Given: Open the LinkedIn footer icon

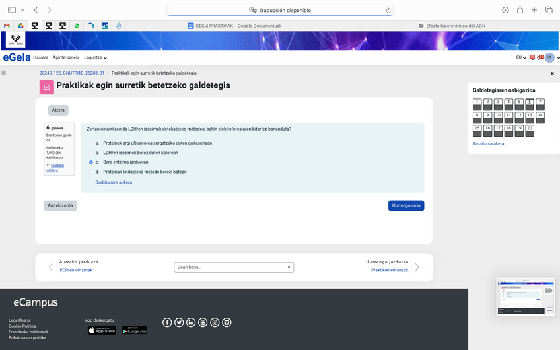Looking at the screenshot, I should [x=191, y=322].
